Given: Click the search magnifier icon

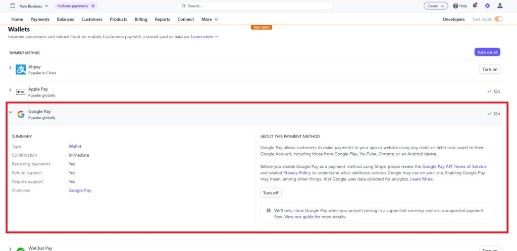Looking at the screenshot, I should 184,6.
